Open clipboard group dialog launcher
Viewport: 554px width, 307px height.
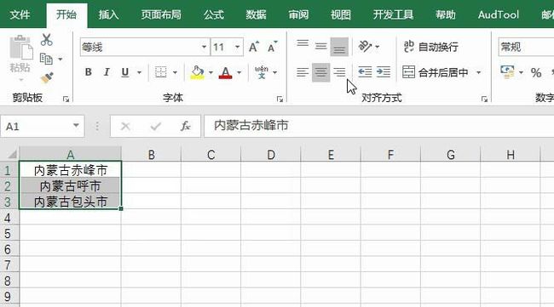click(x=66, y=99)
